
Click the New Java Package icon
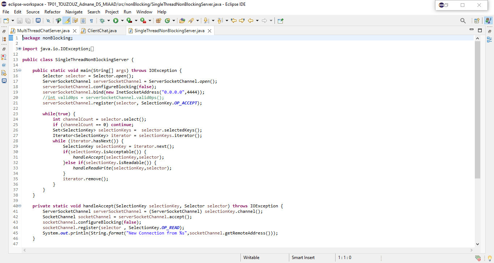click(x=158, y=21)
